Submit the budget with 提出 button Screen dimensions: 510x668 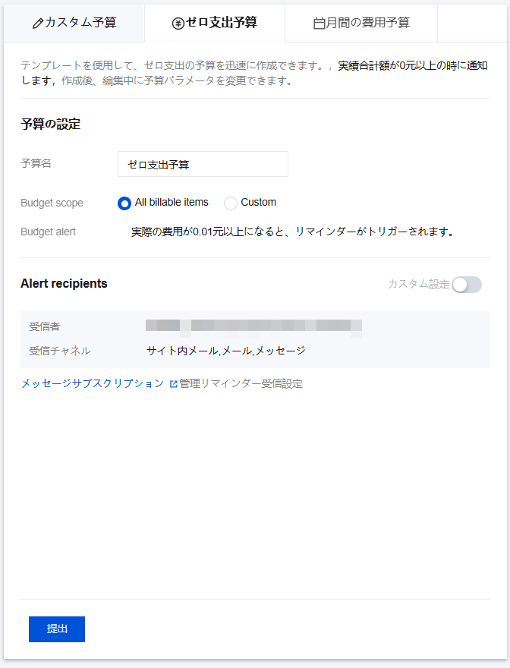(57, 629)
